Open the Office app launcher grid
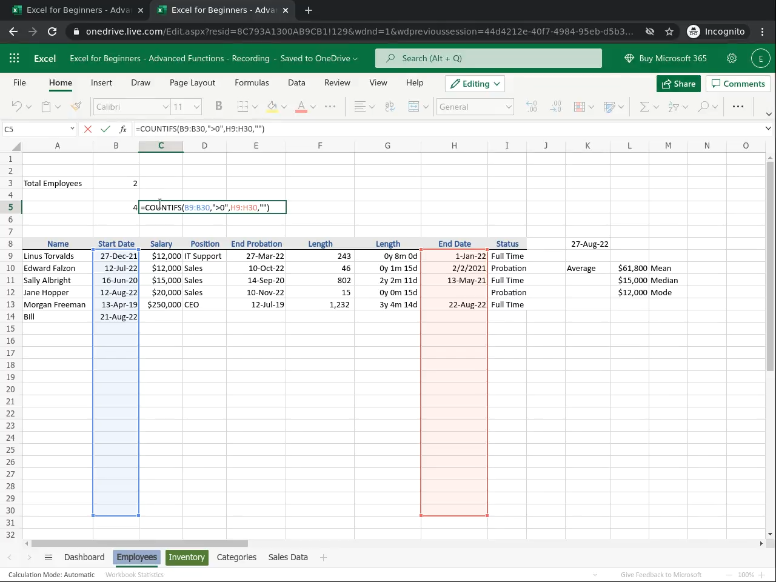Viewport: 776px width, 582px height. (x=15, y=58)
